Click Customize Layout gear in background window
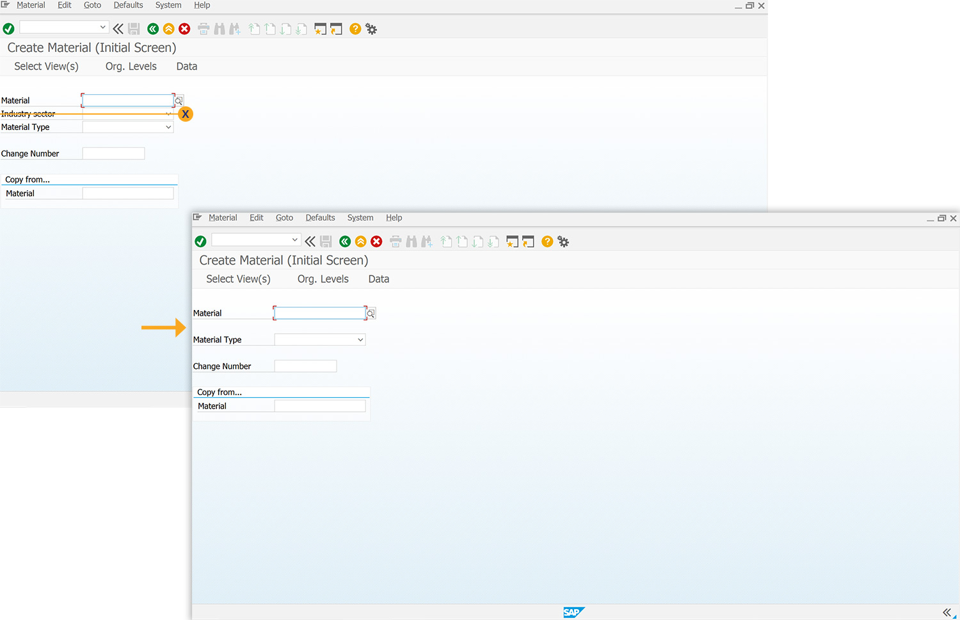The width and height of the screenshot is (960, 620). pos(371,29)
